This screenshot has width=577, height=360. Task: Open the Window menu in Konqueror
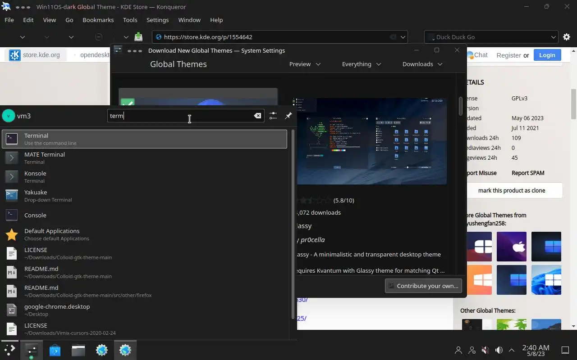(189, 20)
